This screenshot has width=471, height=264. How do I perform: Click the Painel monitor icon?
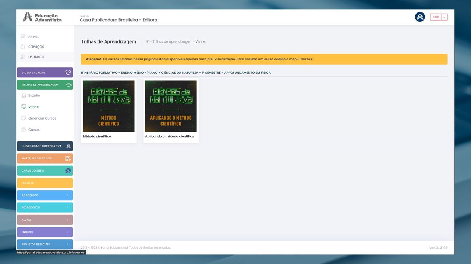pyautogui.click(x=23, y=37)
